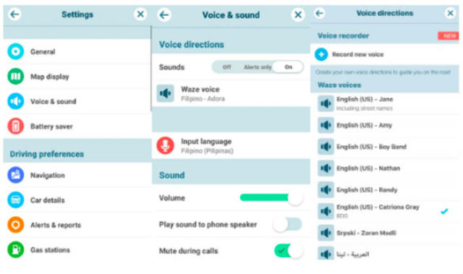Open Map display settings
463x274 pixels.
[77, 77]
